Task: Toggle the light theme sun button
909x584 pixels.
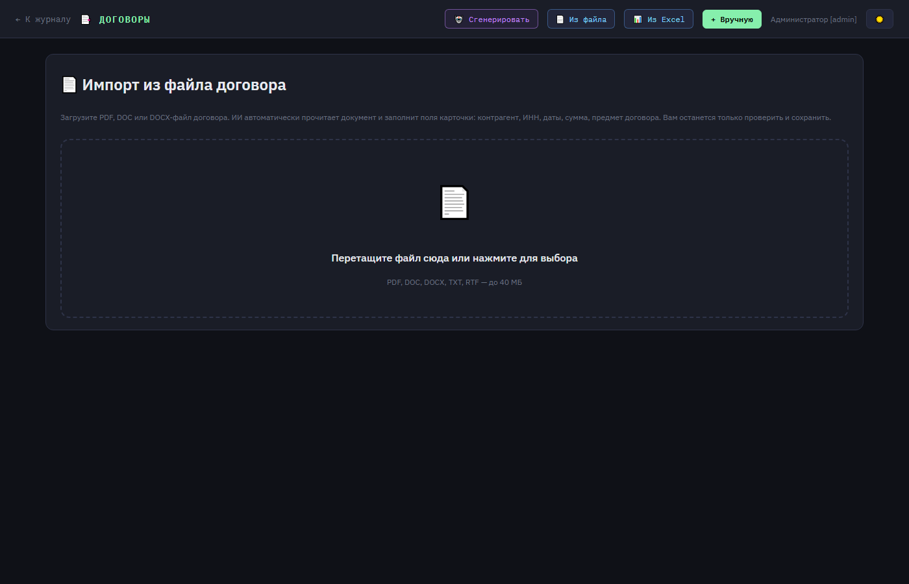Action: 880,19
